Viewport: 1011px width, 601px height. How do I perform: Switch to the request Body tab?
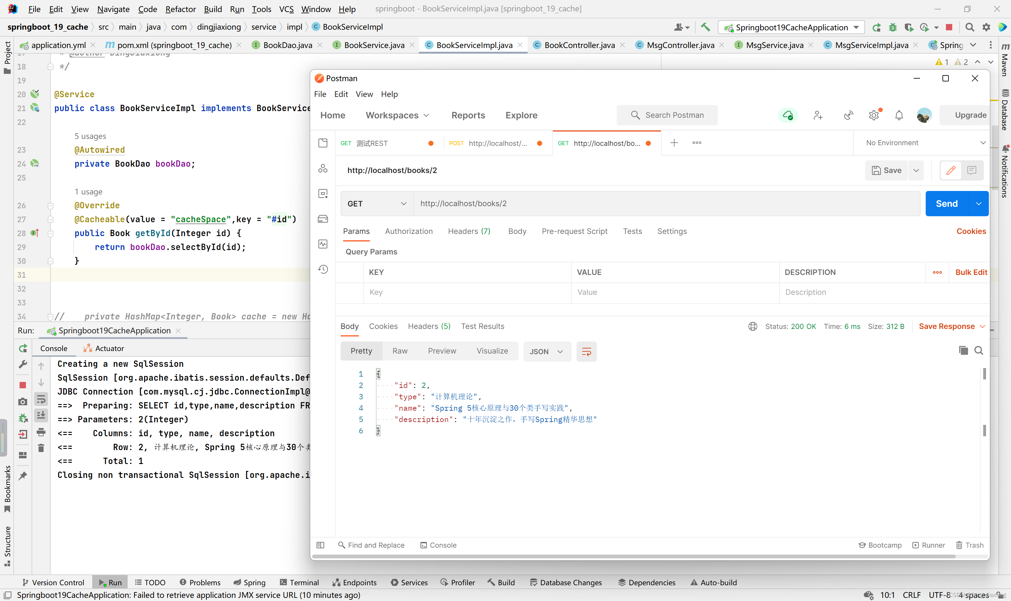517,231
